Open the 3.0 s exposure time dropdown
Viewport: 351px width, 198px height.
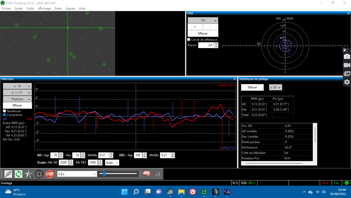click(77, 174)
